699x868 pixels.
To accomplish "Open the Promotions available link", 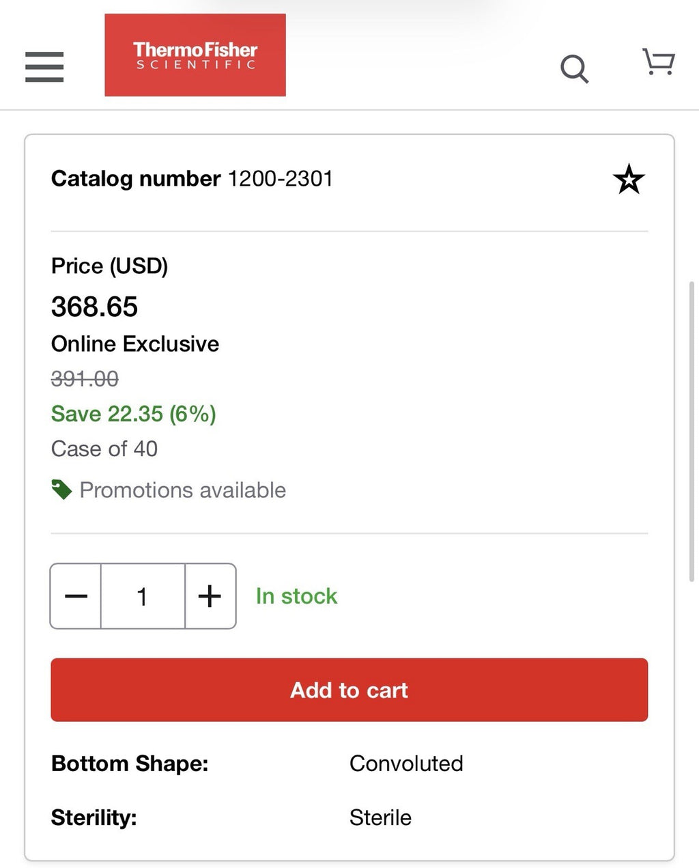I will 183,490.
